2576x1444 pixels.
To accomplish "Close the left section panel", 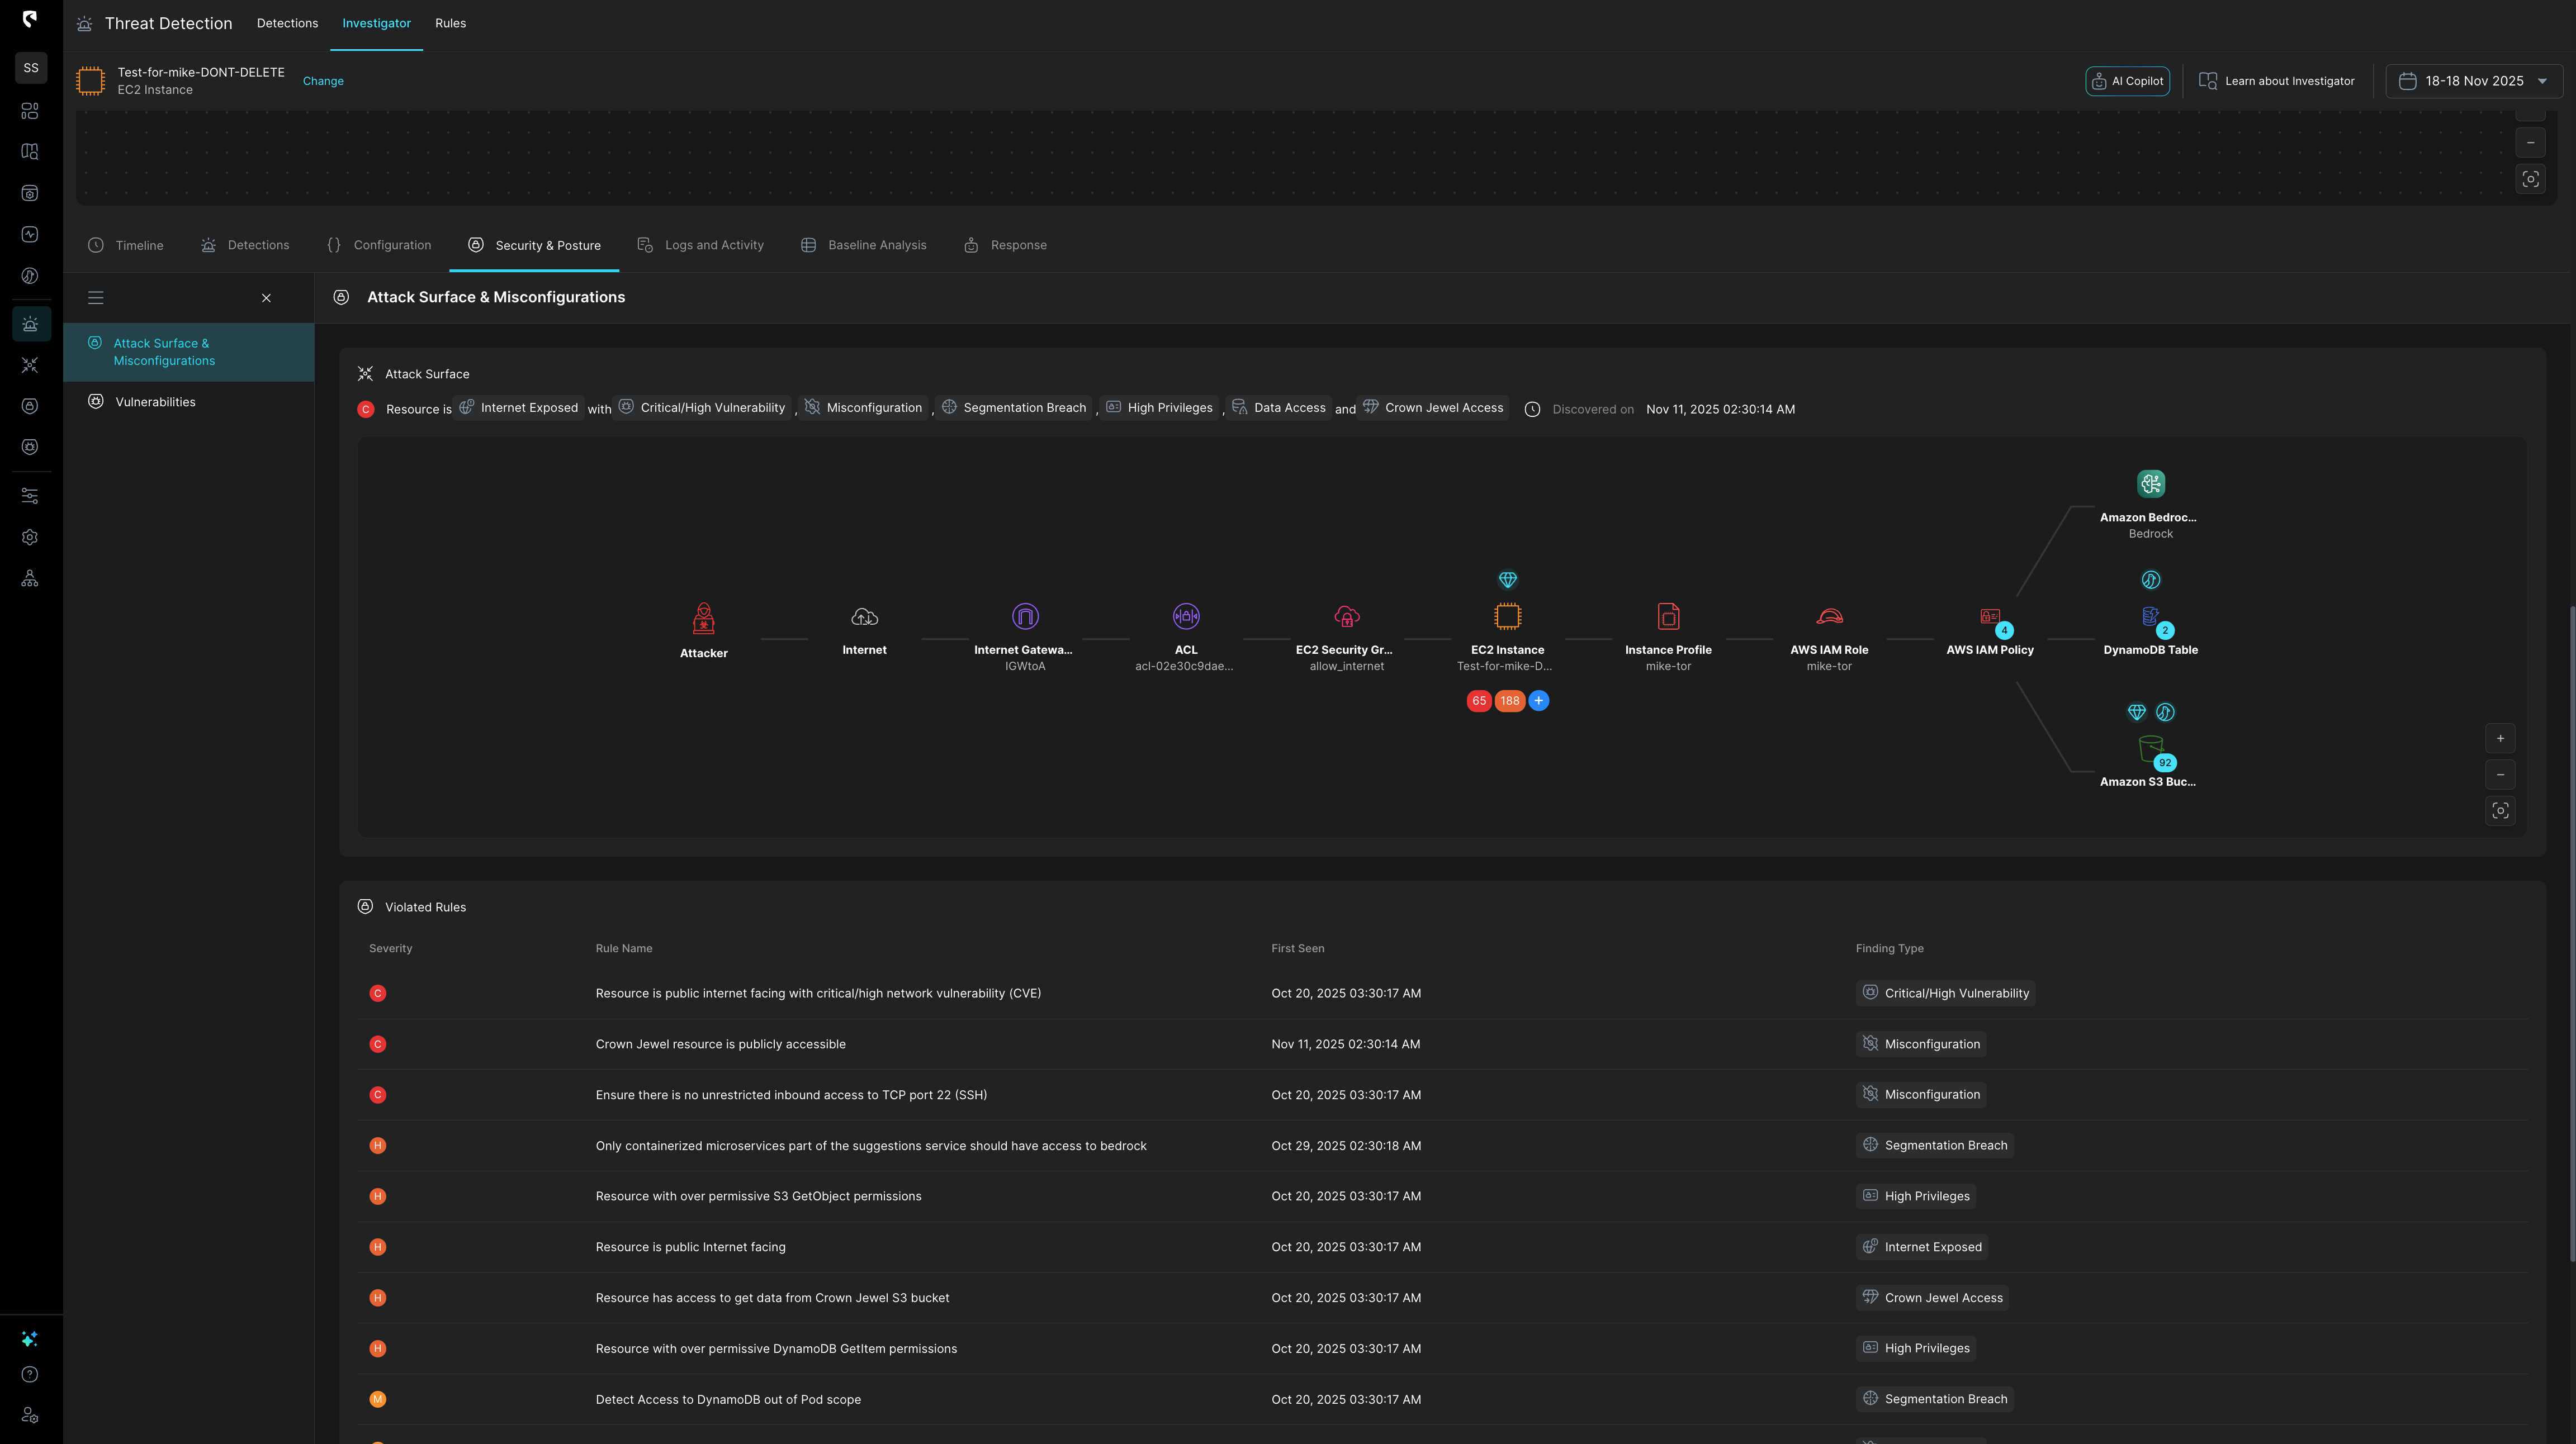I will [266, 298].
